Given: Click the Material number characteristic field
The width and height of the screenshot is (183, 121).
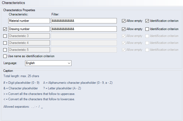Looking at the screenshot, I should 29,21.
